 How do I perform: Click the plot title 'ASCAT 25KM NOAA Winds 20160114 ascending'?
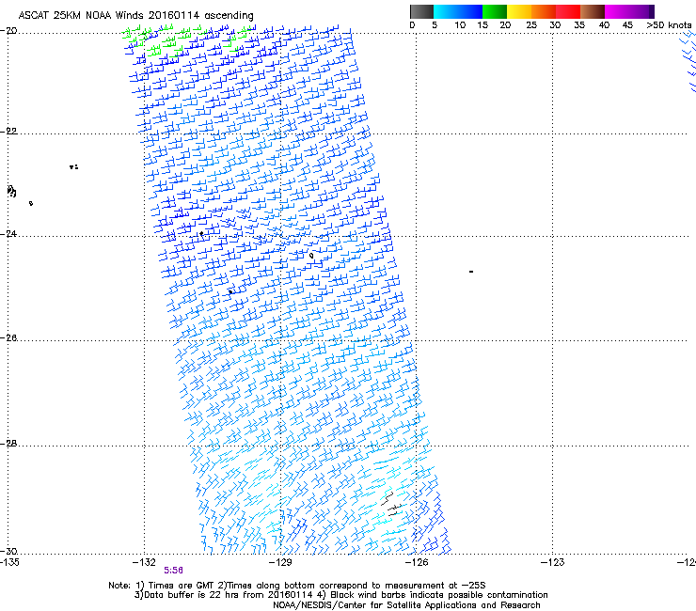135,15
